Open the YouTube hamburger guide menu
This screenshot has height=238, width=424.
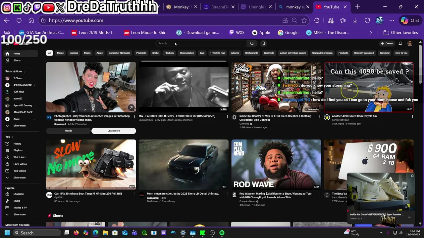point(7,44)
